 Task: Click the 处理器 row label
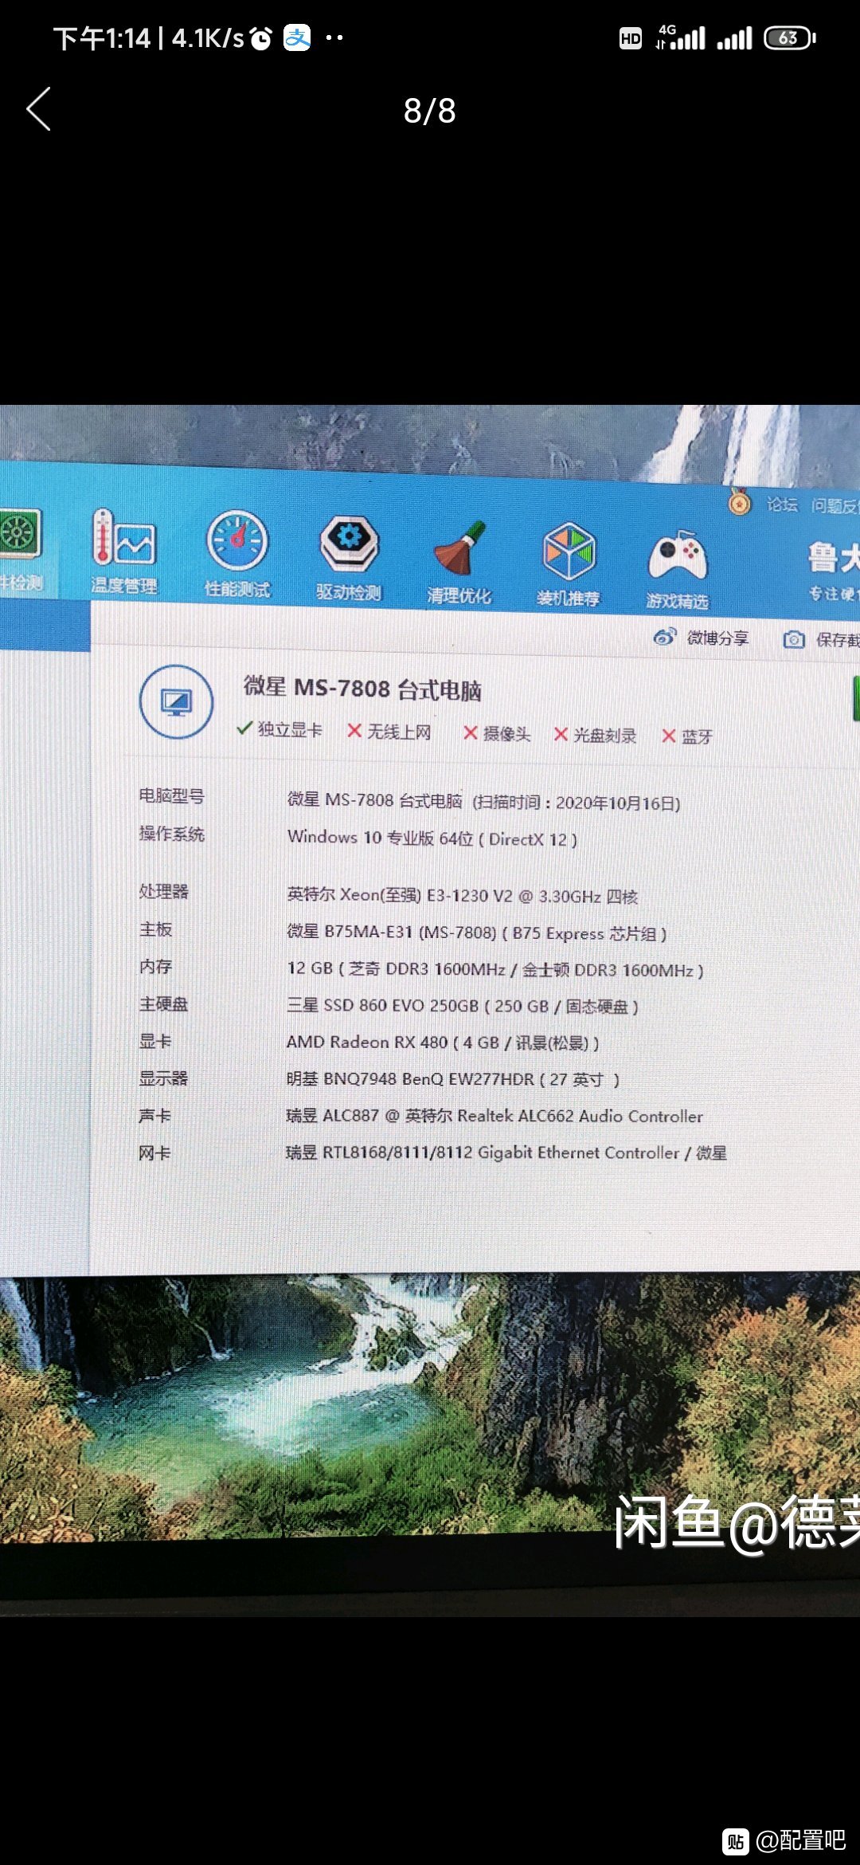point(163,891)
